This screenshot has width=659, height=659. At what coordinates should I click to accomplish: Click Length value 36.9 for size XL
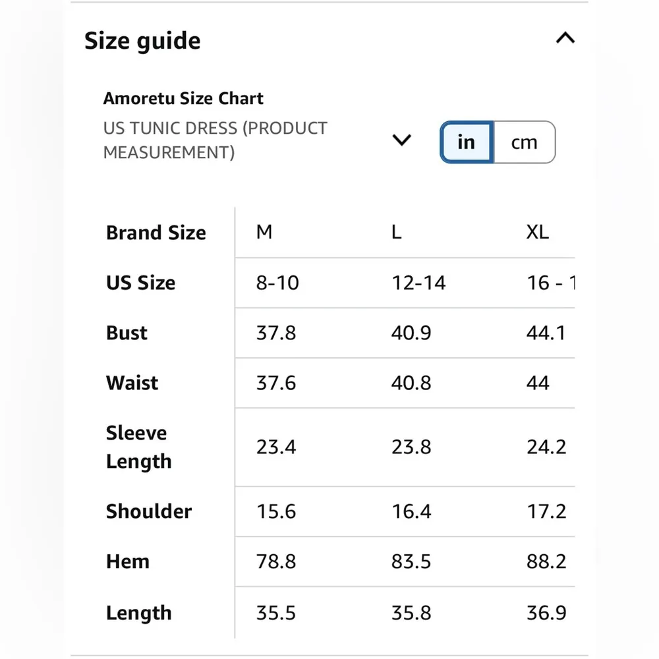click(546, 613)
